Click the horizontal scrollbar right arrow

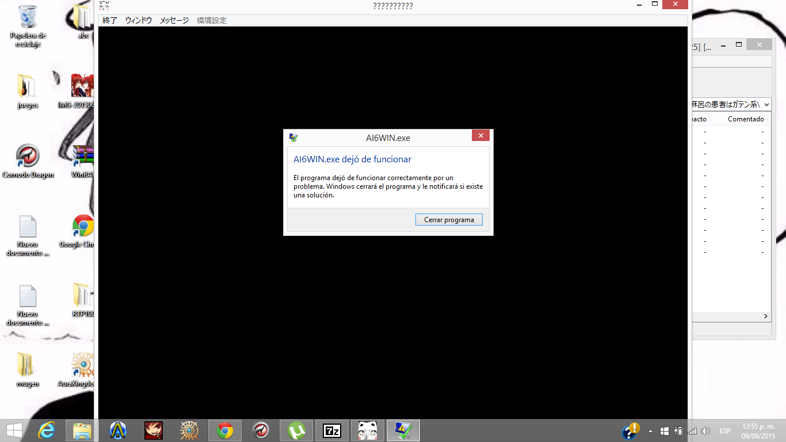pyautogui.click(x=766, y=317)
